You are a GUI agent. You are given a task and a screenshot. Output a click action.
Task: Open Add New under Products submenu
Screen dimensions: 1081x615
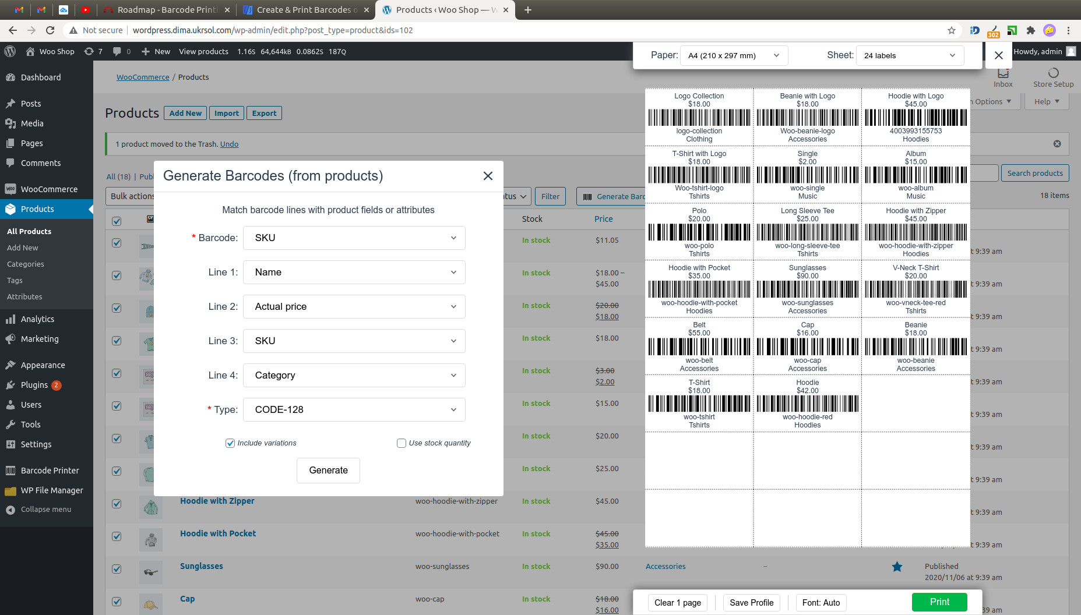pyautogui.click(x=22, y=248)
